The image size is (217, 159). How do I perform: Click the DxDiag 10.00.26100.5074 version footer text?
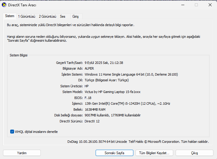point(97,142)
